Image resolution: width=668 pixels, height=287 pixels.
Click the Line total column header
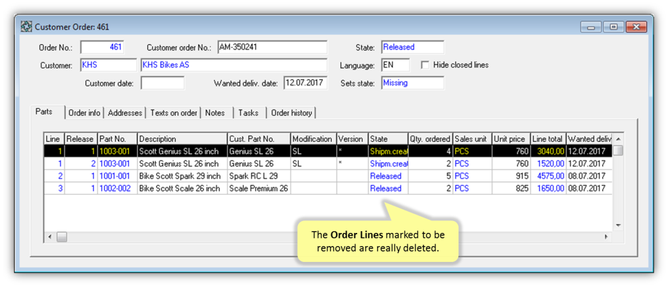click(549, 139)
